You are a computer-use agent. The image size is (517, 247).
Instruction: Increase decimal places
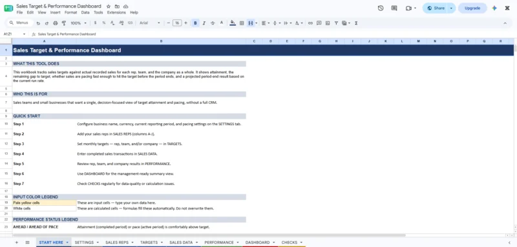coord(121,23)
